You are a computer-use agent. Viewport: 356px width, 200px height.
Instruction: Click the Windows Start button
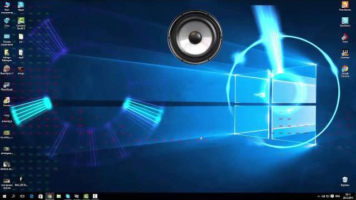pos(4,196)
